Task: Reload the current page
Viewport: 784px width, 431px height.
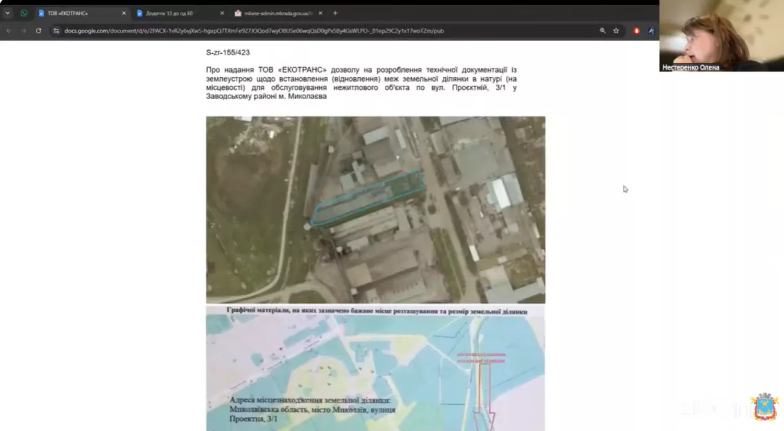Action: (39, 31)
